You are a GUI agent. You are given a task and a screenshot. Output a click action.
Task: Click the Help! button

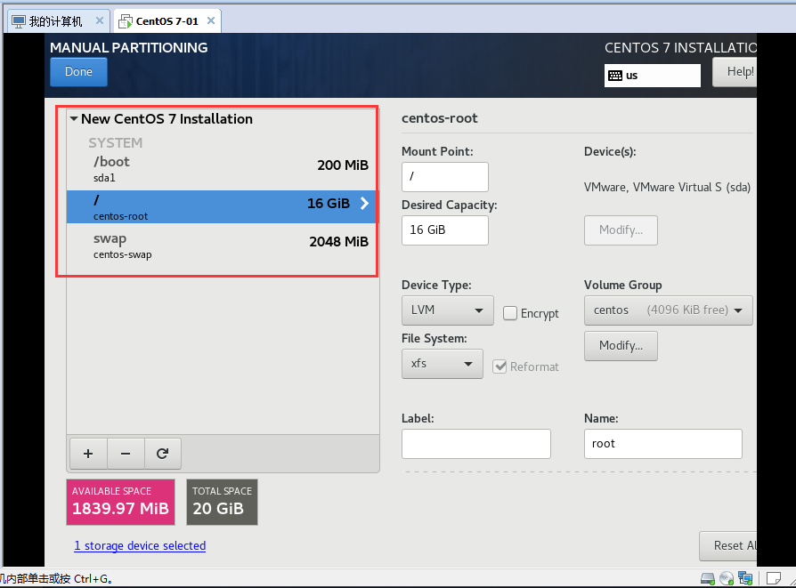[735, 71]
